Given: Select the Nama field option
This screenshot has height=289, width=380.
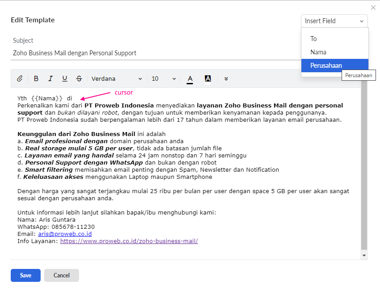Looking at the screenshot, I should pos(335,52).
